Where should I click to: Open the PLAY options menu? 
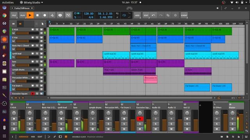[x=23, y=15]
